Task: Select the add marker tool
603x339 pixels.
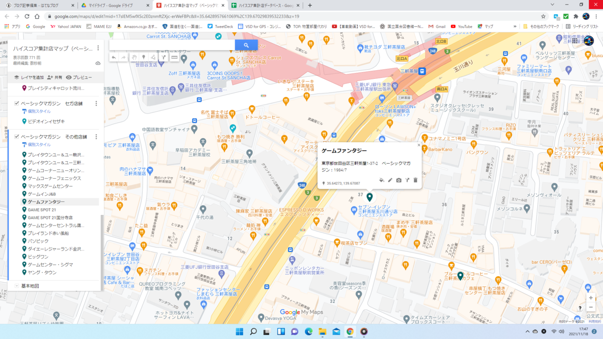Action: (x=144, y=58)
